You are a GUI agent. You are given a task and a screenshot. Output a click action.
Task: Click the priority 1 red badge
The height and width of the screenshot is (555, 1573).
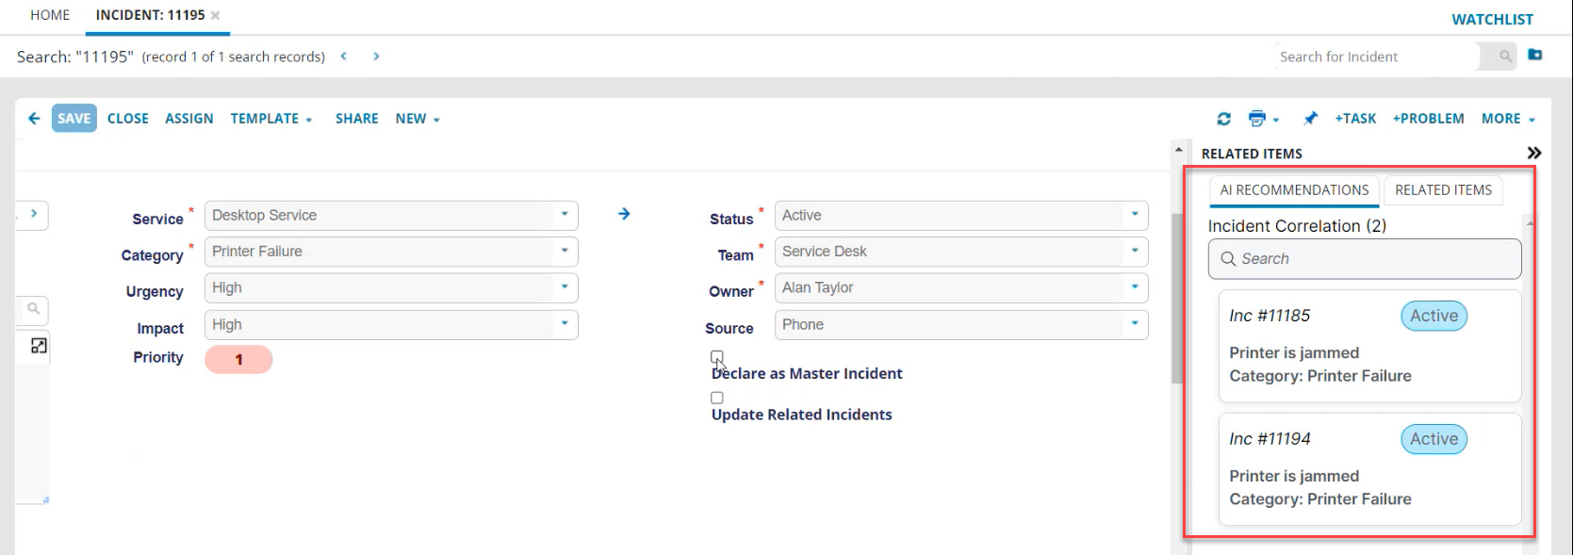click(238, 359)
